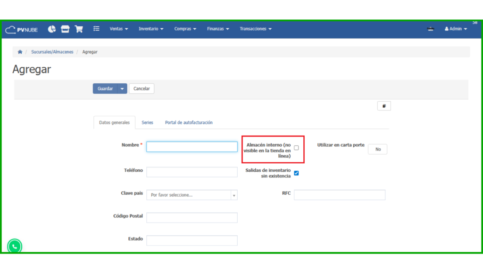Open the Guardar split-button arrow

123,88
